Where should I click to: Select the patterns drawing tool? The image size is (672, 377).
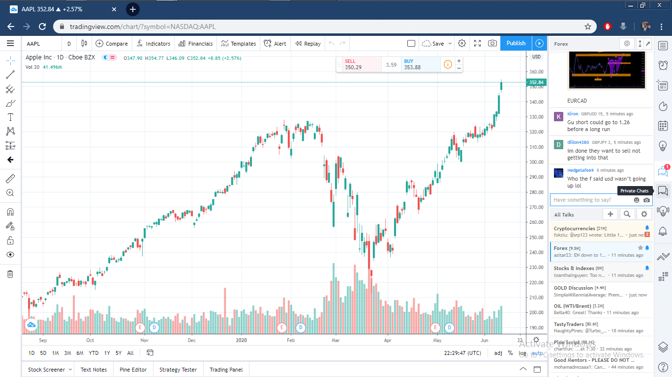(x=10, y=131)
